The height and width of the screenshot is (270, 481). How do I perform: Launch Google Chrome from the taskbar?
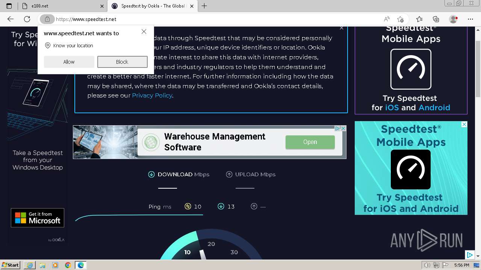[x=68, y=265]
